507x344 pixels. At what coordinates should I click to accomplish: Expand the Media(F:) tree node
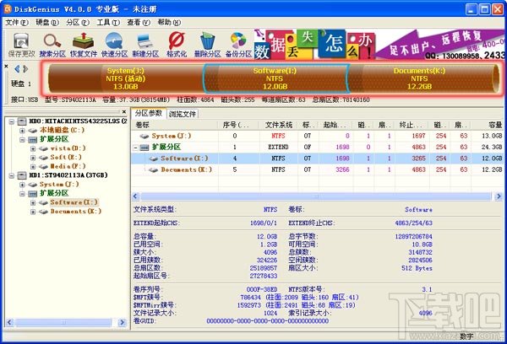pos(33,167)
